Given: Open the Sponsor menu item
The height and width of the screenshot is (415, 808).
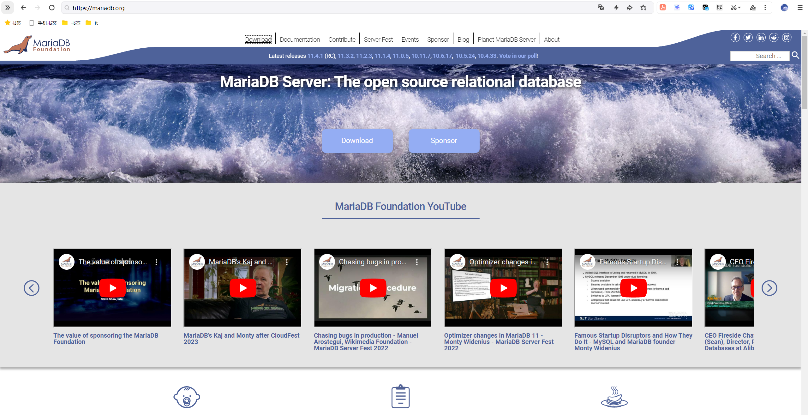Looking at the screenshot, I should (x=438, y=39).
